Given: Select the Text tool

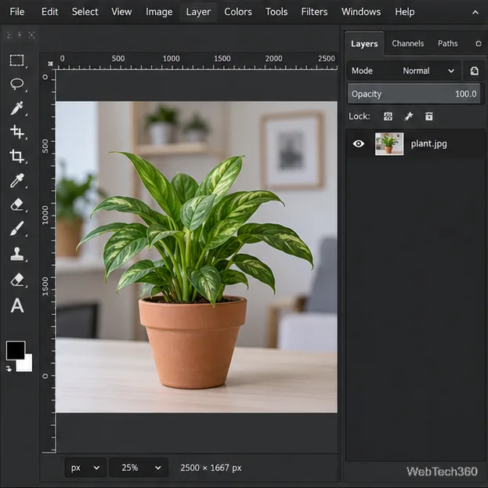Looking at the screenshot, I should [17, 305].
